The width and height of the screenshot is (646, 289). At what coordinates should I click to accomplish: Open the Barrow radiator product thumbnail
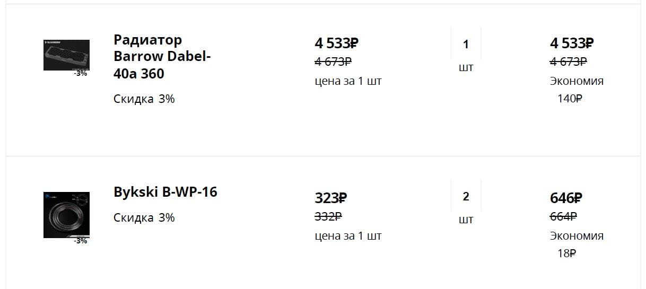pos(66,55)
